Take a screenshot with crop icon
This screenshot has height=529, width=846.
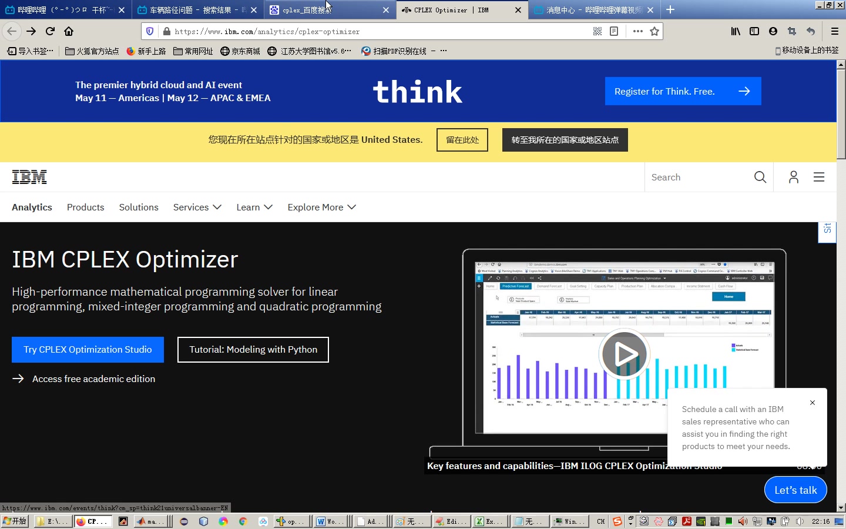[x=792, y=31]
